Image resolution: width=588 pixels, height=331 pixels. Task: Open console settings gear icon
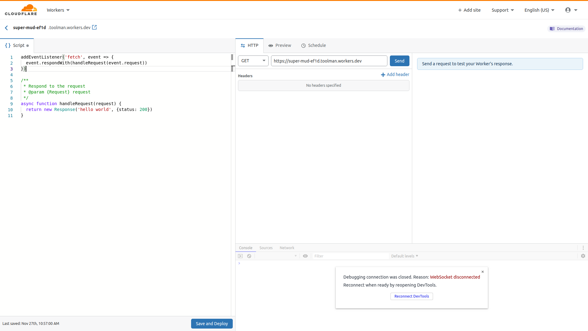pos(583,256)
